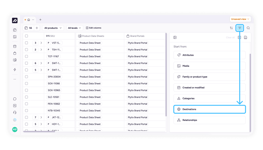263x150 pixels.
Task: Click the save filter icon
Action: (245, 37)
